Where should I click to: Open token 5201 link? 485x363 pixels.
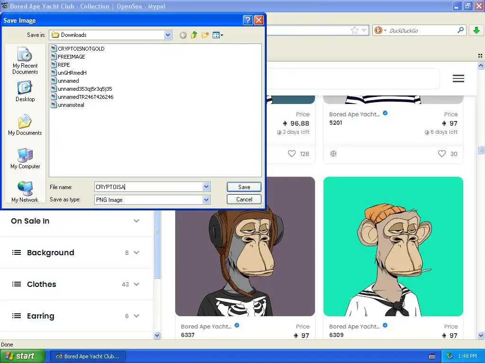click(336, 122)
